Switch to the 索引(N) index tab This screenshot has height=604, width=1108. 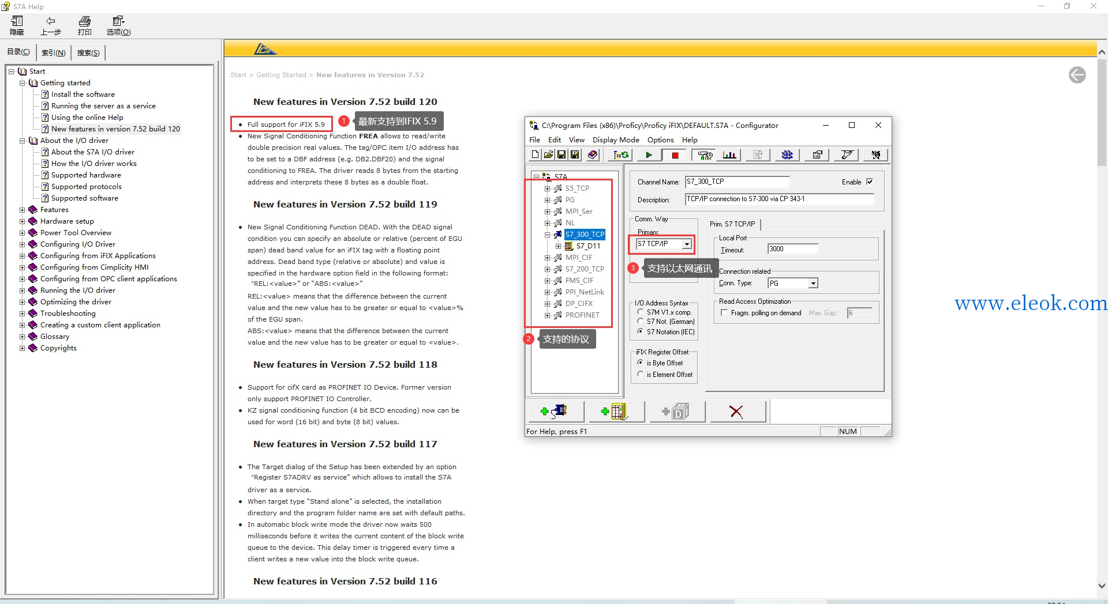point(54,52)
